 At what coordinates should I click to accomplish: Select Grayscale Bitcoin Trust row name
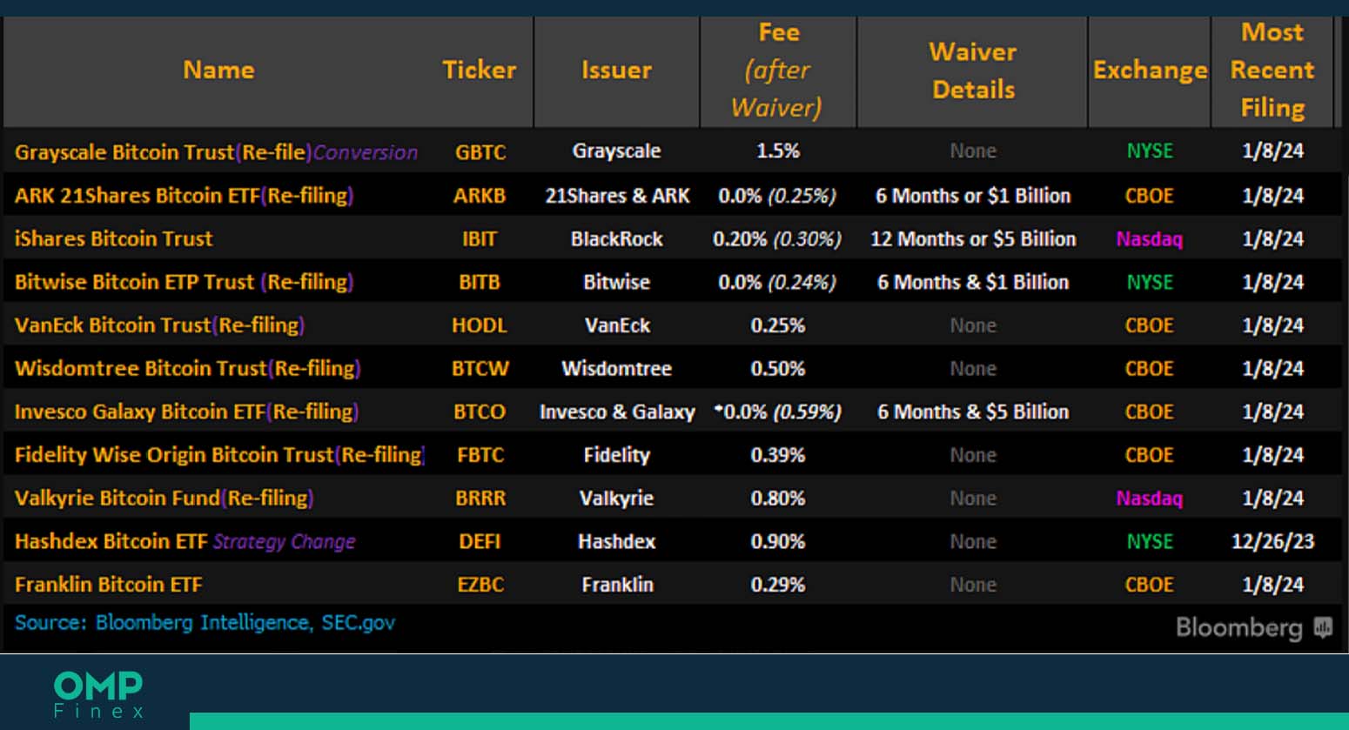[x=216, y=152]
